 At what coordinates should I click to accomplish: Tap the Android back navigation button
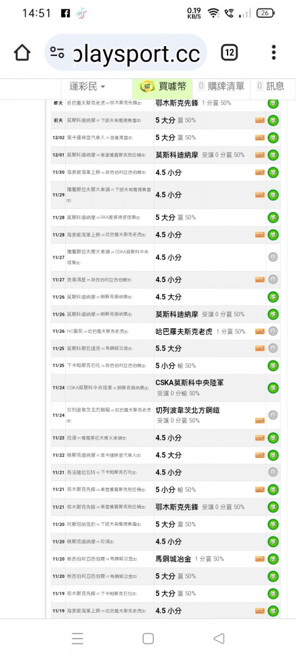[x=218, y=639]
